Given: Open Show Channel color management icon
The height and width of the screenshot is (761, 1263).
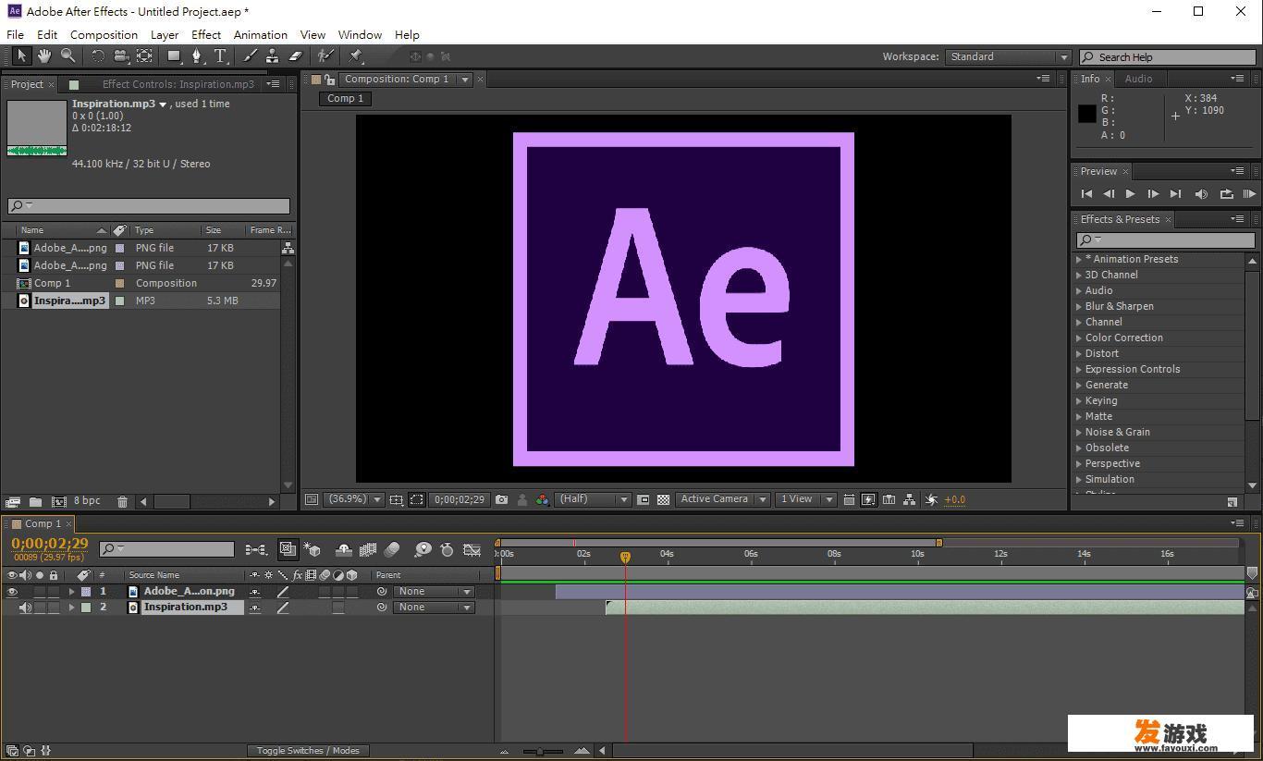Looking at the screenshot, I should point(543,499).
